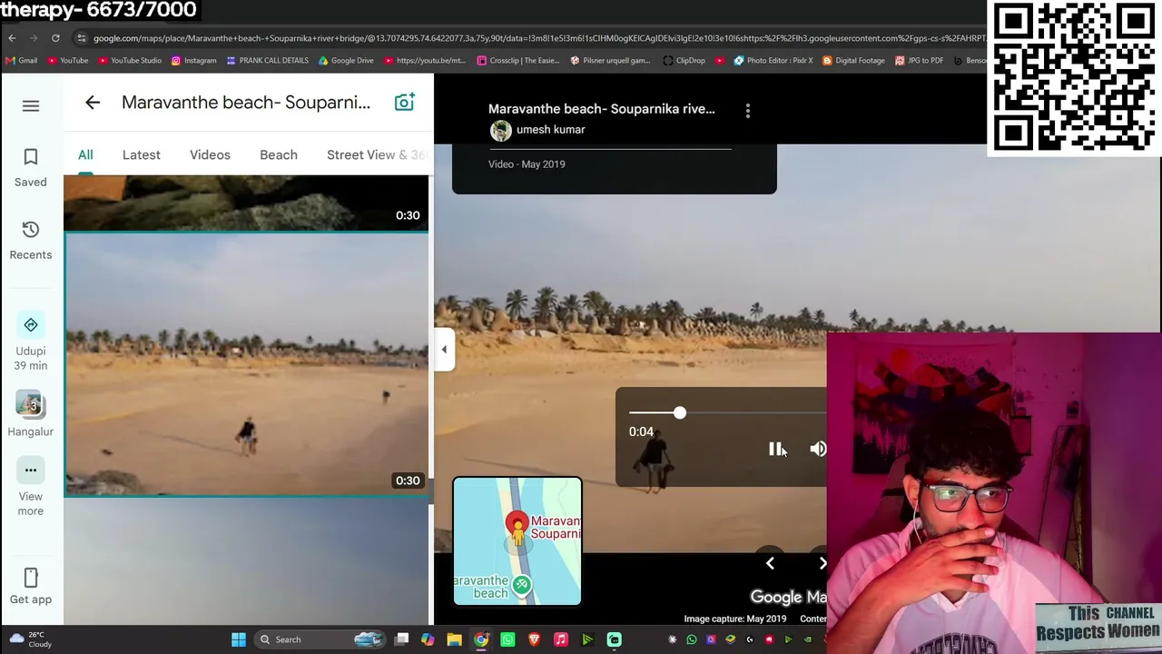
Task: Open the weather widget showing 26°C Cloudy
Action: tap(30, 639)
